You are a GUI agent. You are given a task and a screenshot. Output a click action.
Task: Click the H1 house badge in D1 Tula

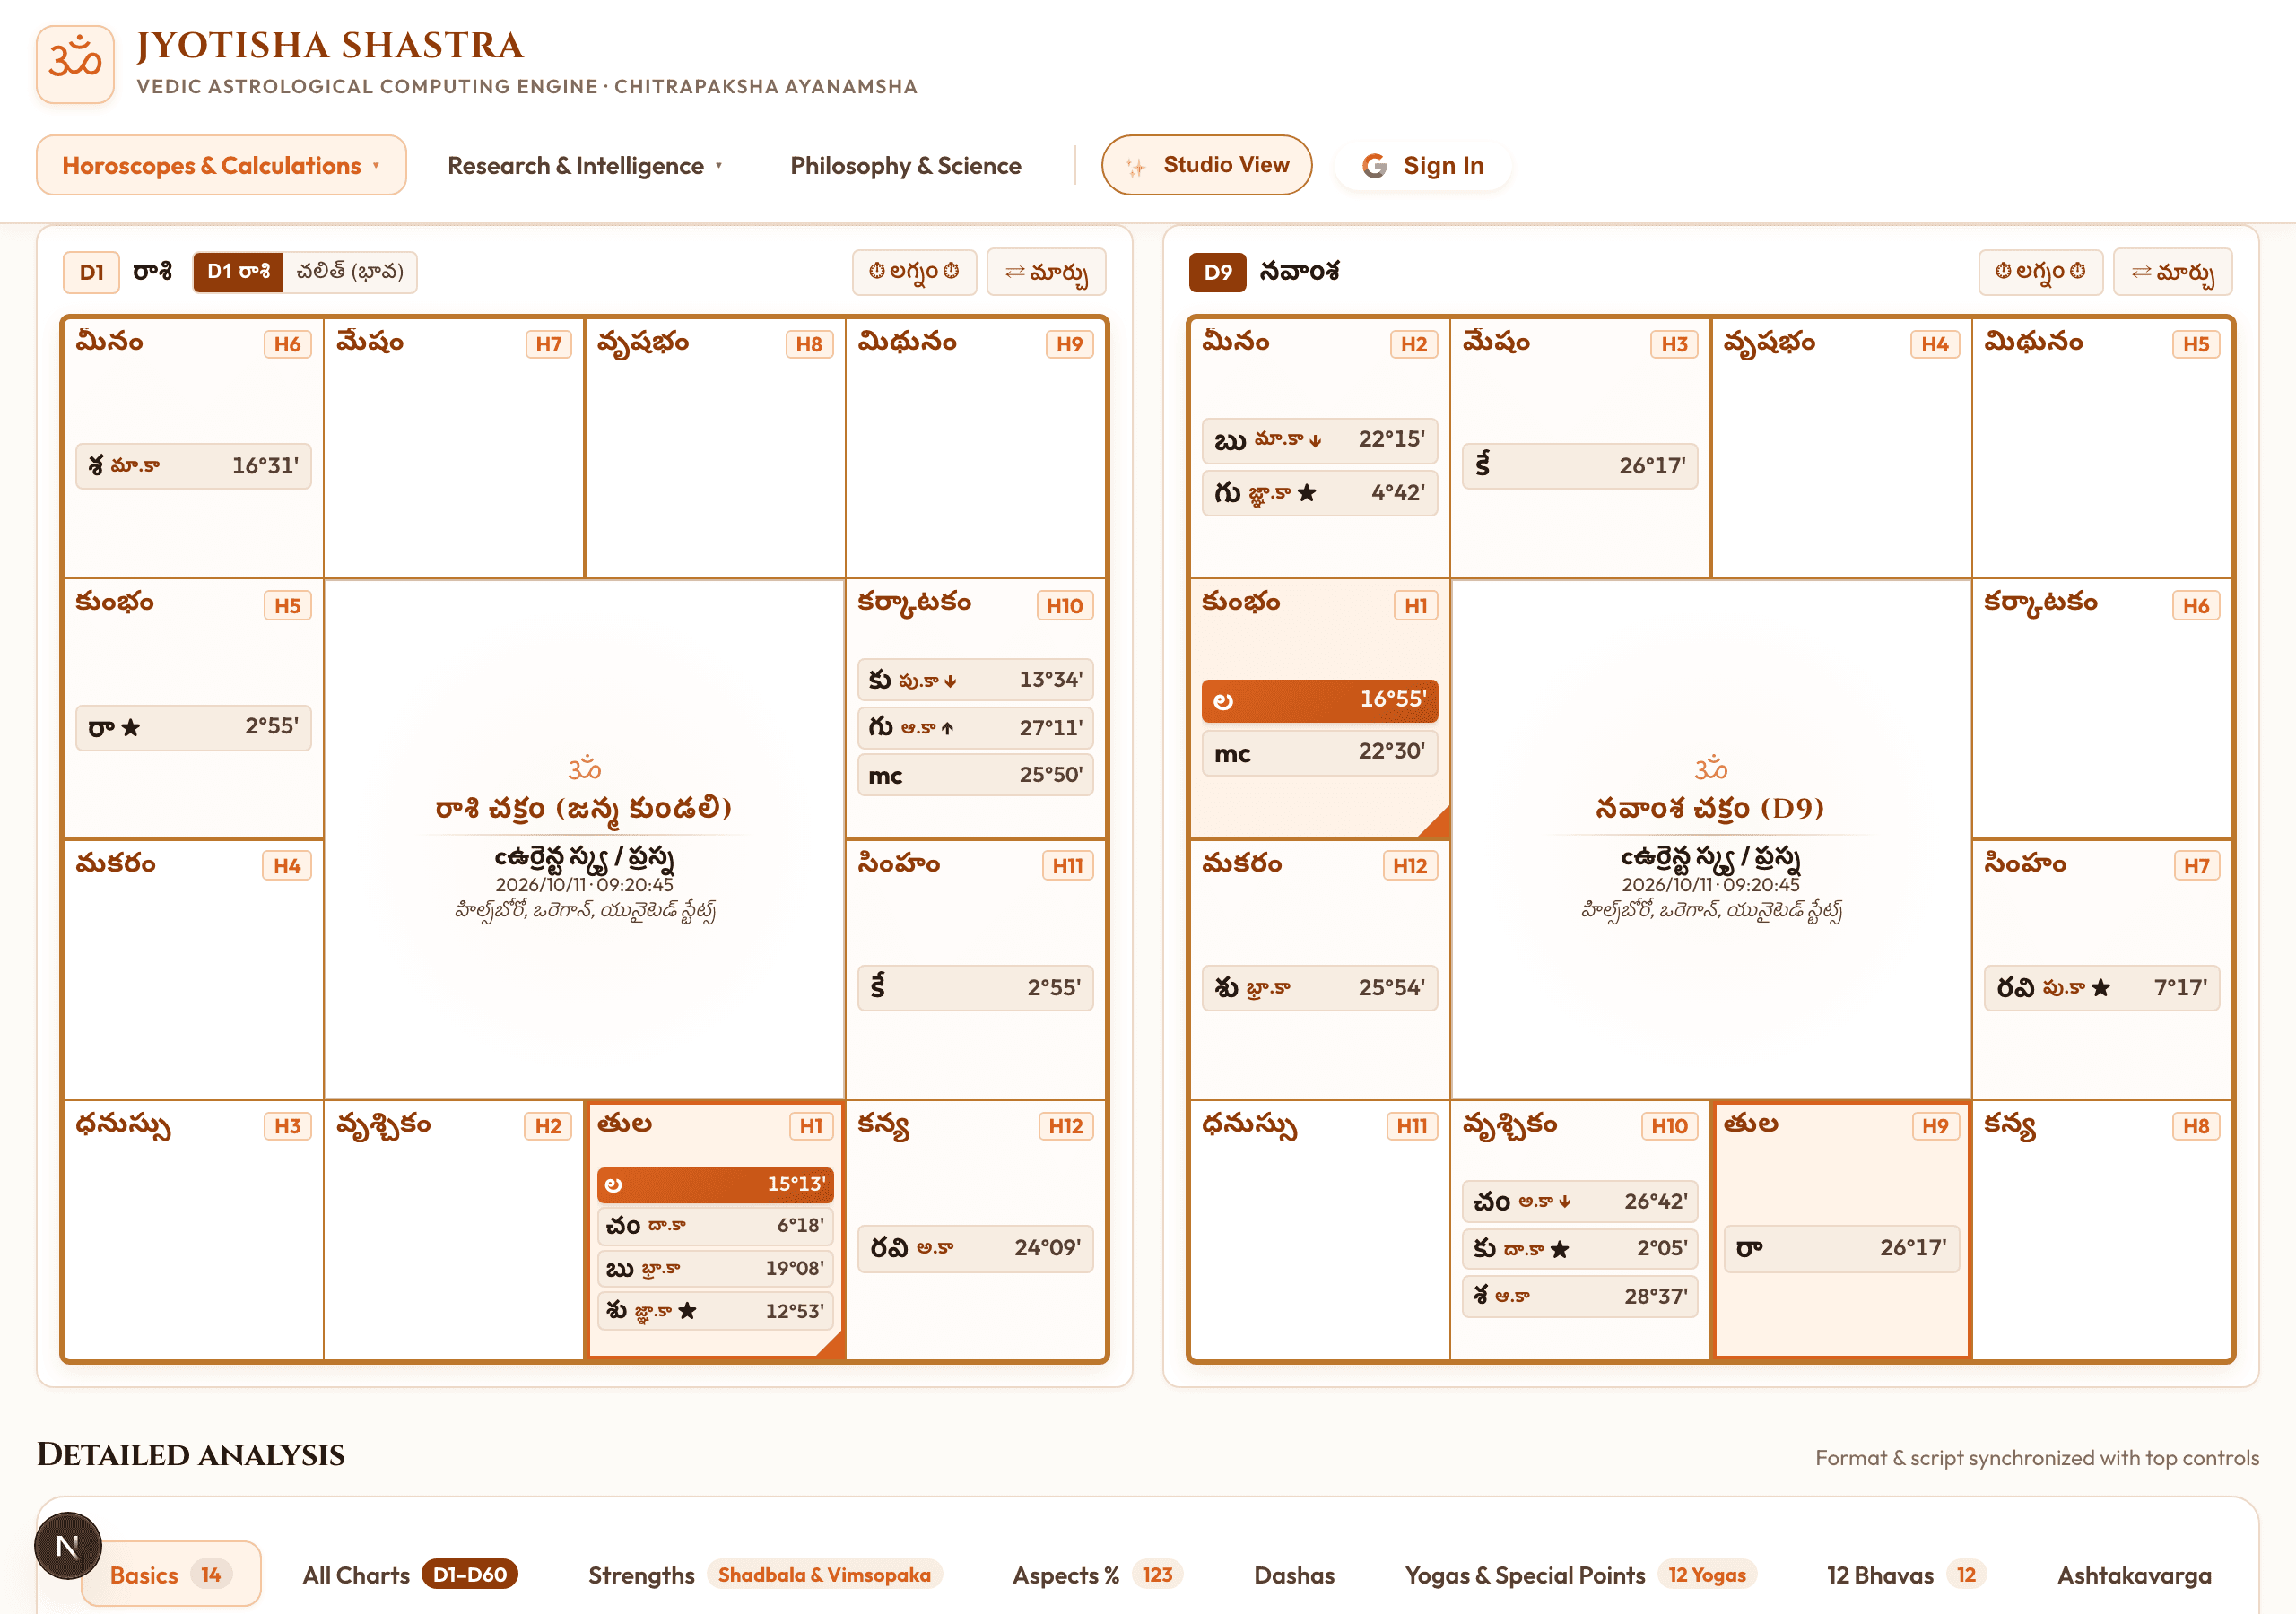[811, 1127]
